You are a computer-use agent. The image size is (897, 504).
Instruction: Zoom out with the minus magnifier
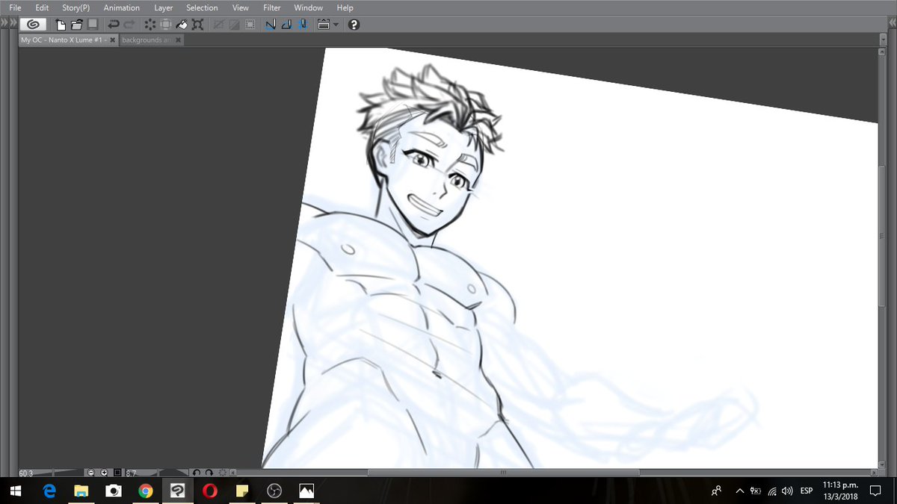click(x=91, y=473)
